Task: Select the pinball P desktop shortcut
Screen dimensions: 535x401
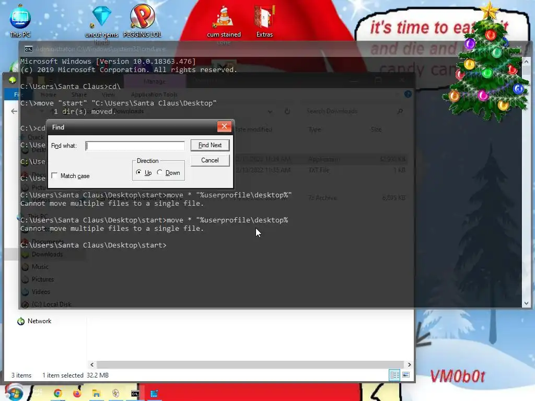Action: [x=142, y=21]
